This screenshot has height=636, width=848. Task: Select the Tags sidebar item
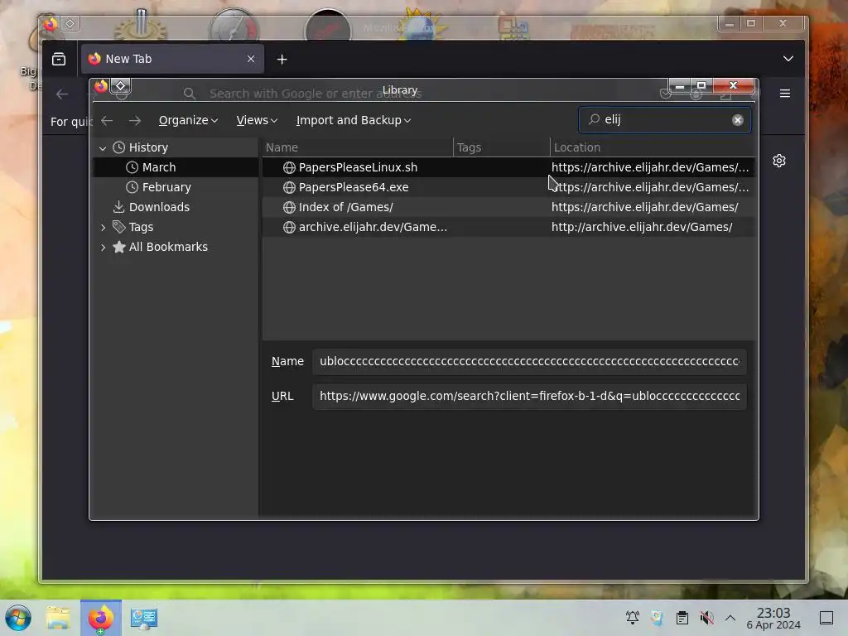point(176,227)
